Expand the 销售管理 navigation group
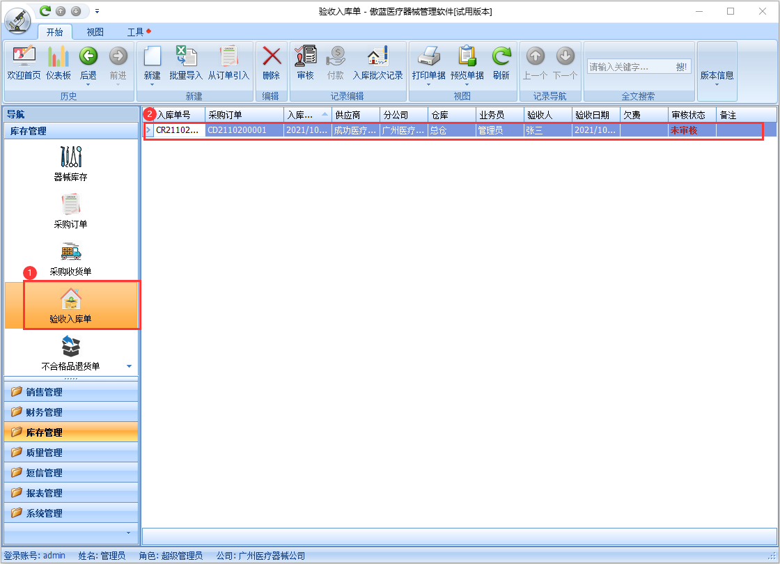The image size is (780, 564). click(x=71, y=392)
